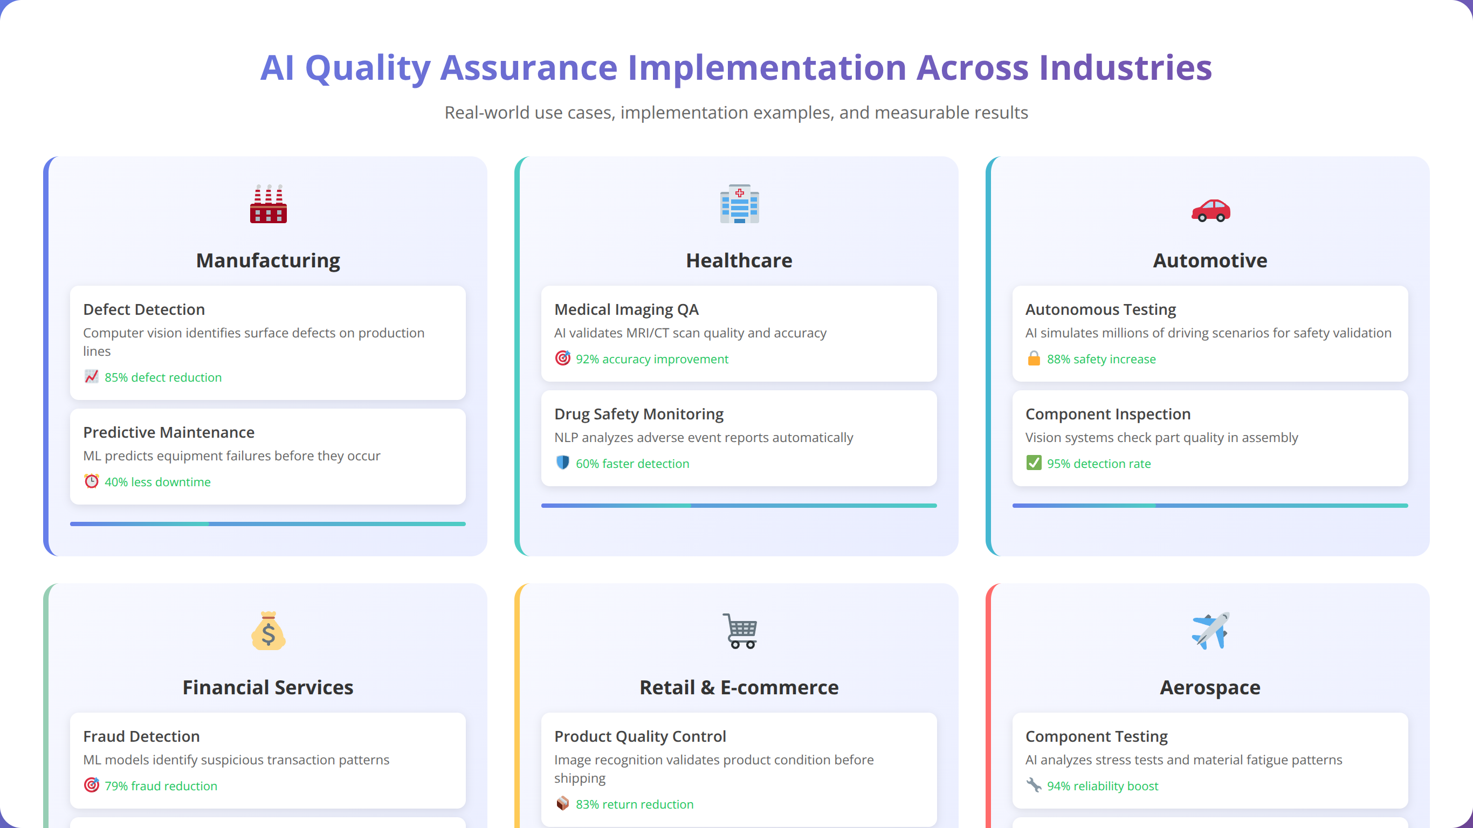
Task: Select the Fraud Detection card
Action: pyautogui.click(x=267, y=760)
